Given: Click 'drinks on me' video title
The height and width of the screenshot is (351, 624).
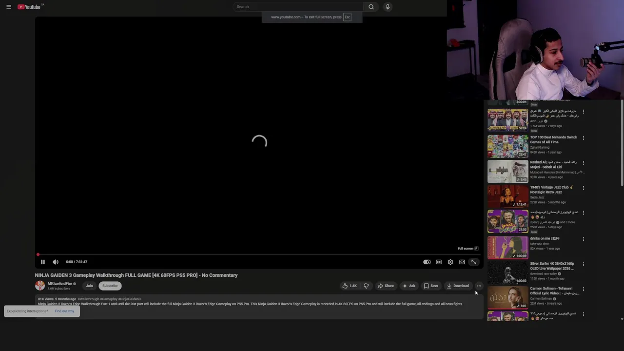Looking at the screenshot, I should point(545,238).
